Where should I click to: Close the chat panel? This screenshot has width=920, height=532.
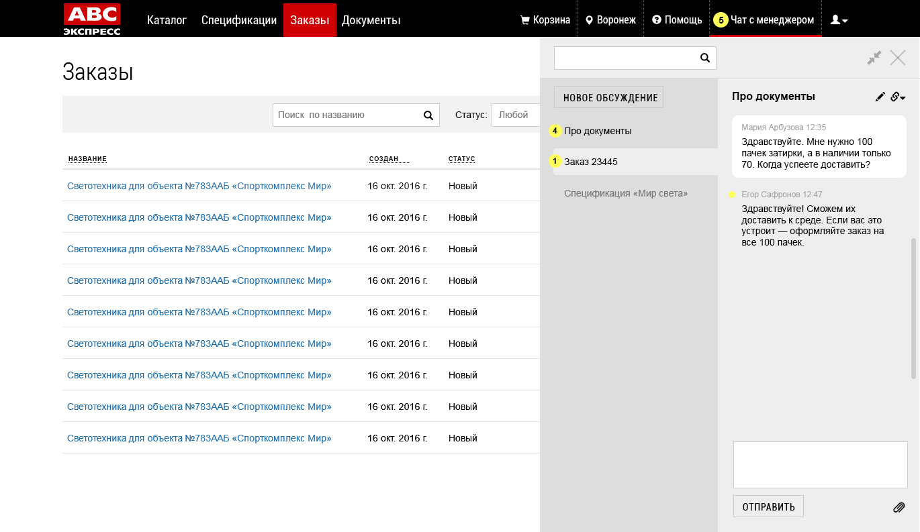click(x=898, y=58)
